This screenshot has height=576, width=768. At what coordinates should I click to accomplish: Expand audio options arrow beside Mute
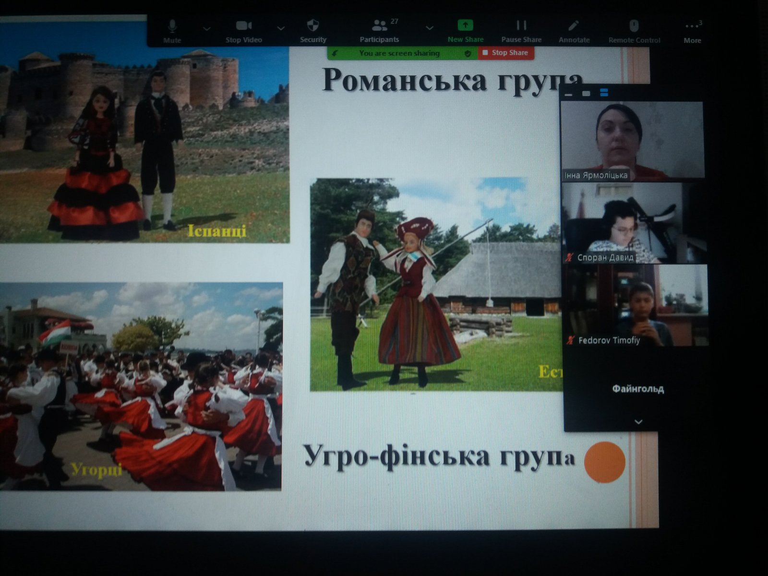point(207,29)
